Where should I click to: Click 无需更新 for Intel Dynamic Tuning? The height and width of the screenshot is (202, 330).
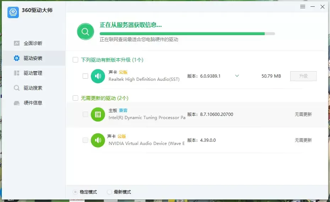pyautogui.click(x=303, y=114)
